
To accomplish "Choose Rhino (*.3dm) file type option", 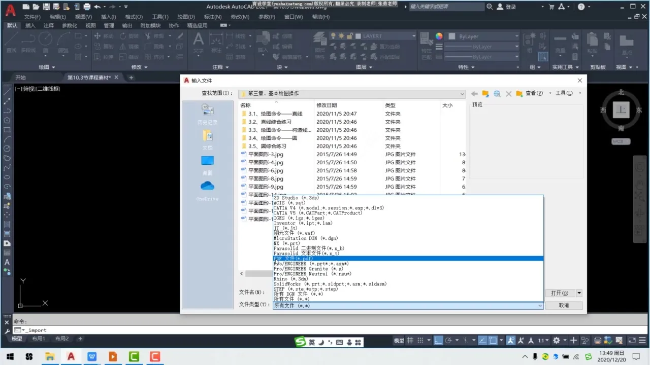I will (291, 279).
